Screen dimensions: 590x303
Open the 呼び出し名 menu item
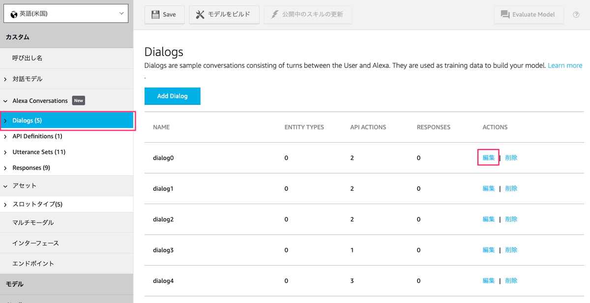click(27, 58)
